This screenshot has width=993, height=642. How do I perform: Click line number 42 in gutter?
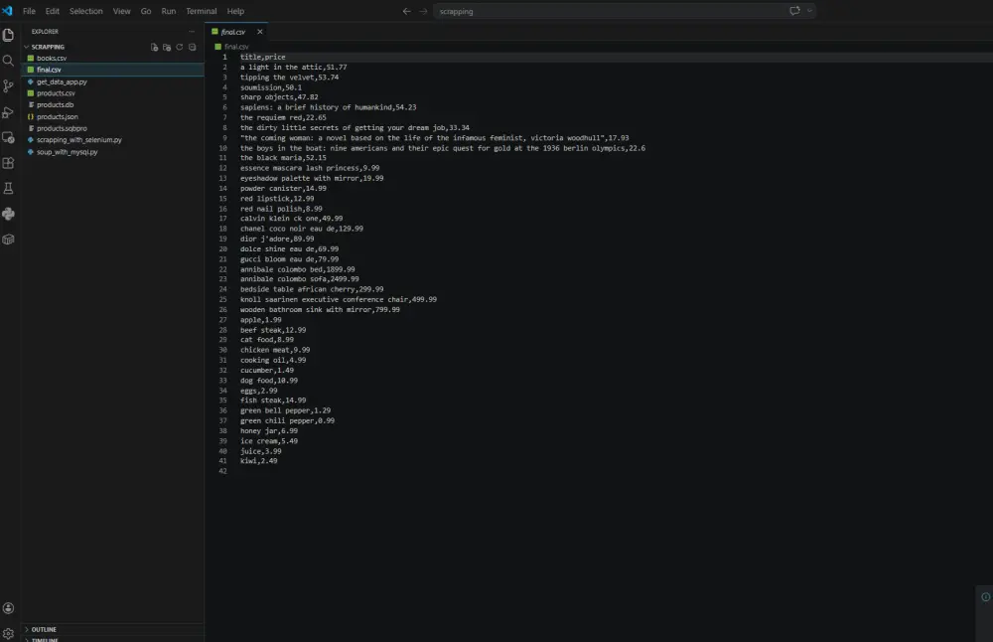tap(222, 471)
